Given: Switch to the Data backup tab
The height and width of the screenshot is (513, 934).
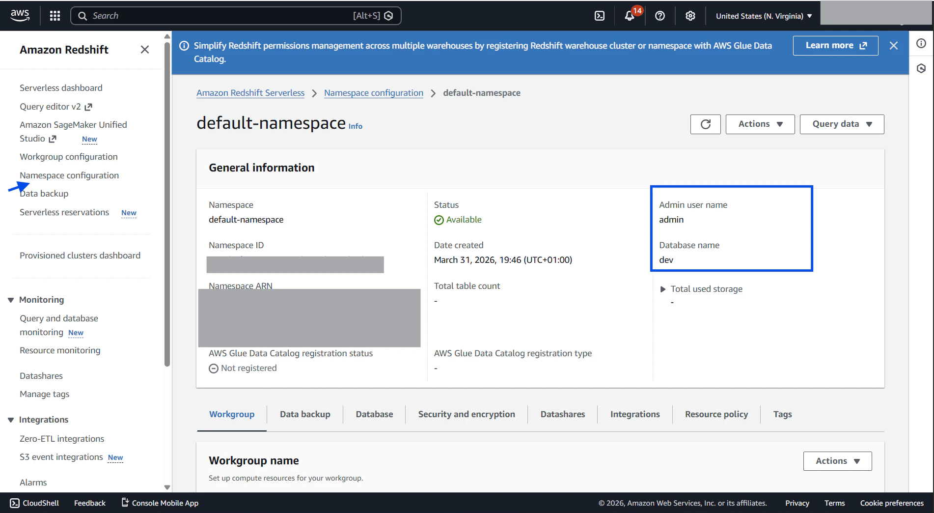Looking at the screenshot, I should 305,414.
